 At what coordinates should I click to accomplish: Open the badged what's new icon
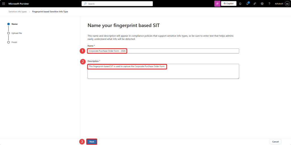tap(248, 4)
